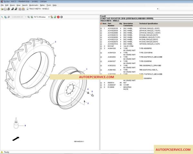Open the Bookmarks menu
The height and width of the screenshot is (154, 193).
click(x=34, y=5)
